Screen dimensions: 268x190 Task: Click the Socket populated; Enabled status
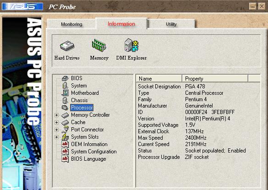pyautogui.click(x=215, y=151)
